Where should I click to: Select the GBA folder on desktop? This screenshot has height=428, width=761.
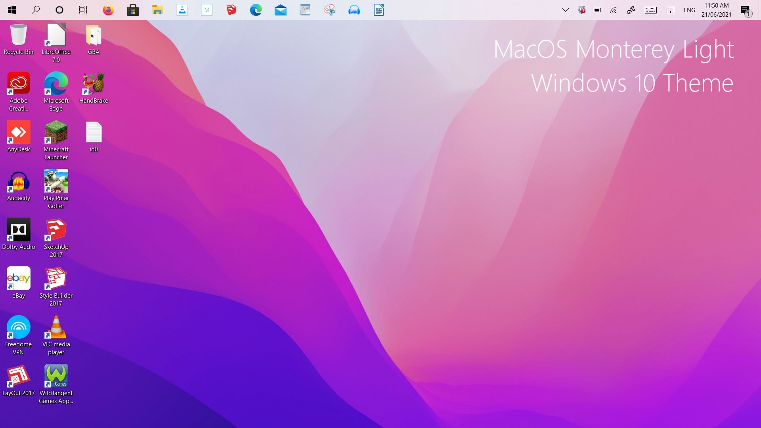point(94,40)
